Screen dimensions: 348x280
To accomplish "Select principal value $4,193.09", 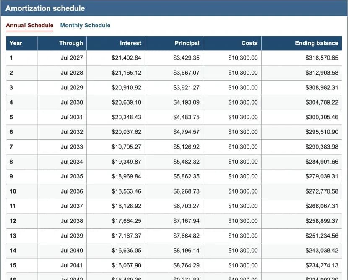I will click(187, 102).
